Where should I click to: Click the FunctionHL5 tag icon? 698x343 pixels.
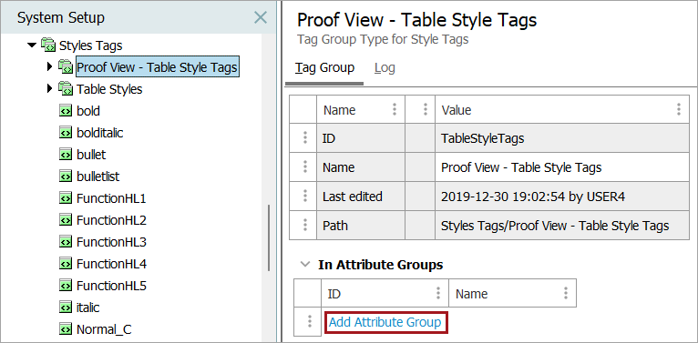[x=66, y=286]
